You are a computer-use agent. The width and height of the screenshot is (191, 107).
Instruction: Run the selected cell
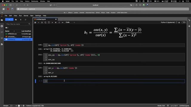(52, 23)
